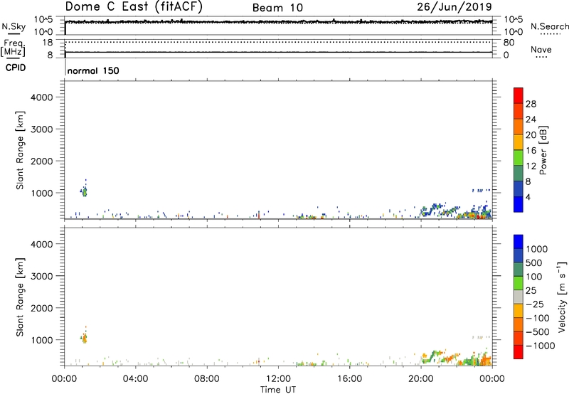Click the 'Dome C East (fitACF)' title
Image resolution: width=569 pixels, height=394 pixels.
click(134, 6)
